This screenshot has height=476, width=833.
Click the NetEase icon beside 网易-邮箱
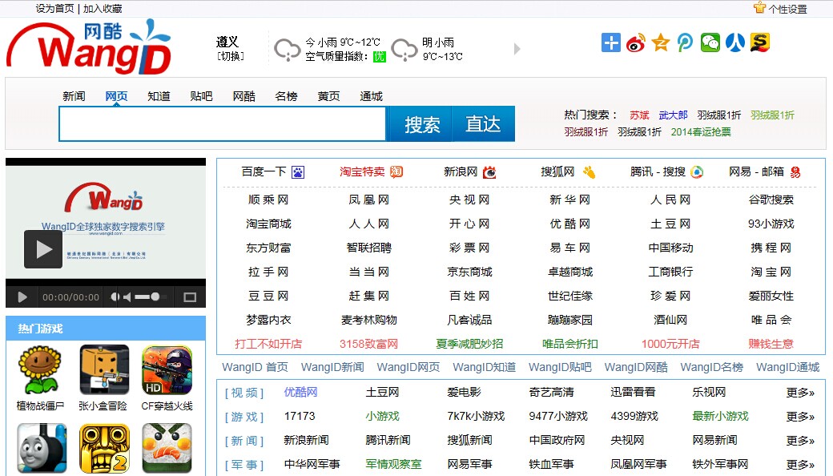coord(795,172)
